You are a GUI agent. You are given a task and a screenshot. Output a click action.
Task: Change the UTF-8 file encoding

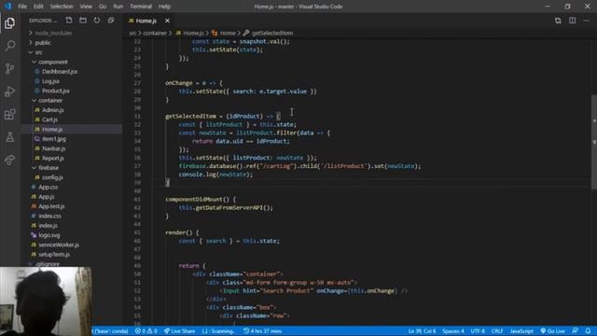(478, 331)
